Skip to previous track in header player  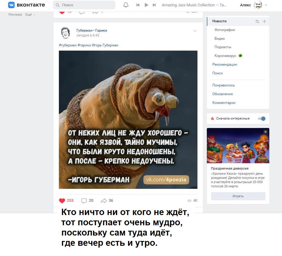138,5
